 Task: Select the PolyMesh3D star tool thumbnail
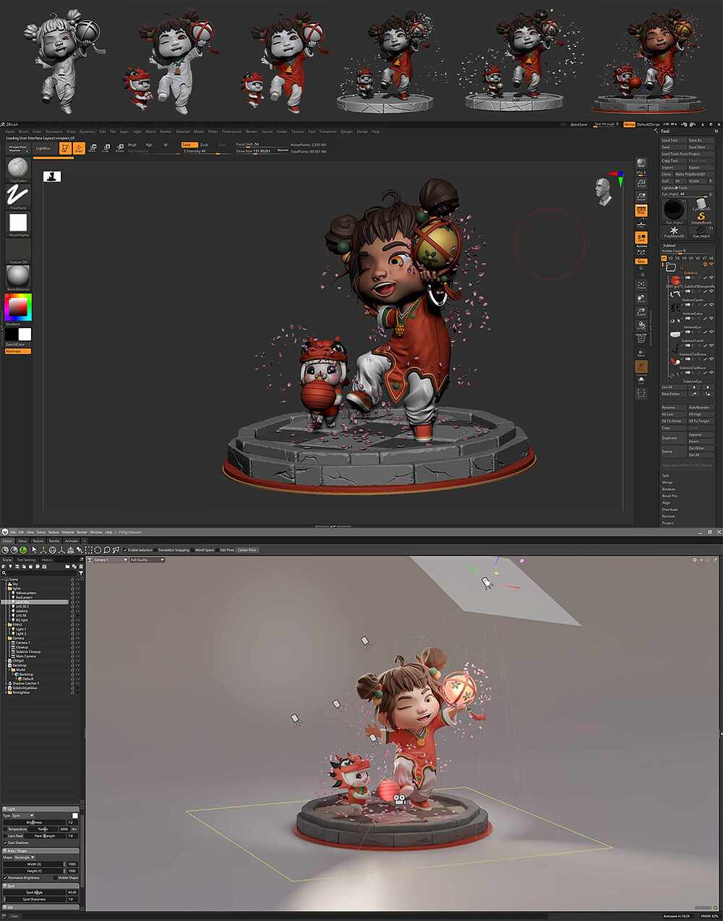(x=675, y=231)
